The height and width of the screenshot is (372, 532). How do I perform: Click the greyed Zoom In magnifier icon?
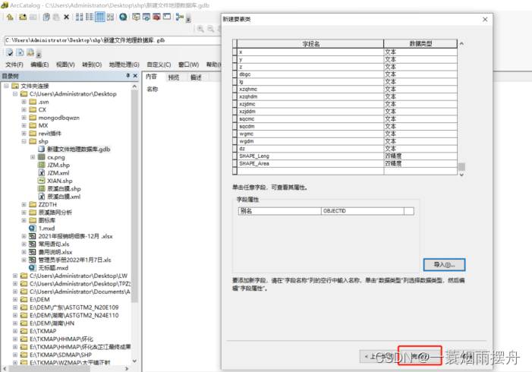click(x=200, y=29)
